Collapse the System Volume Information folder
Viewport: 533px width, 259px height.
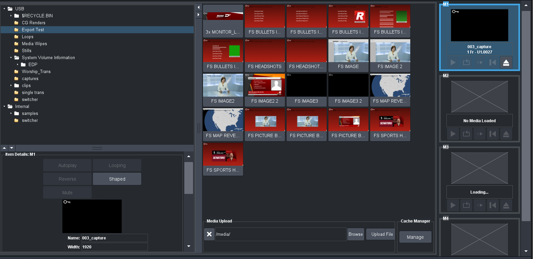pos(11,57)
